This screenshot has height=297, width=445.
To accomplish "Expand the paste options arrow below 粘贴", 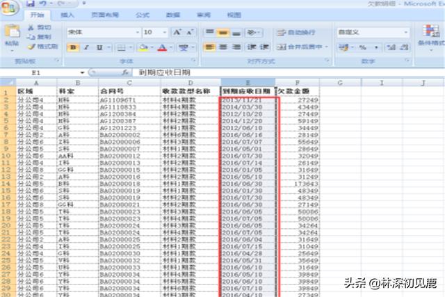I will 12,51.
